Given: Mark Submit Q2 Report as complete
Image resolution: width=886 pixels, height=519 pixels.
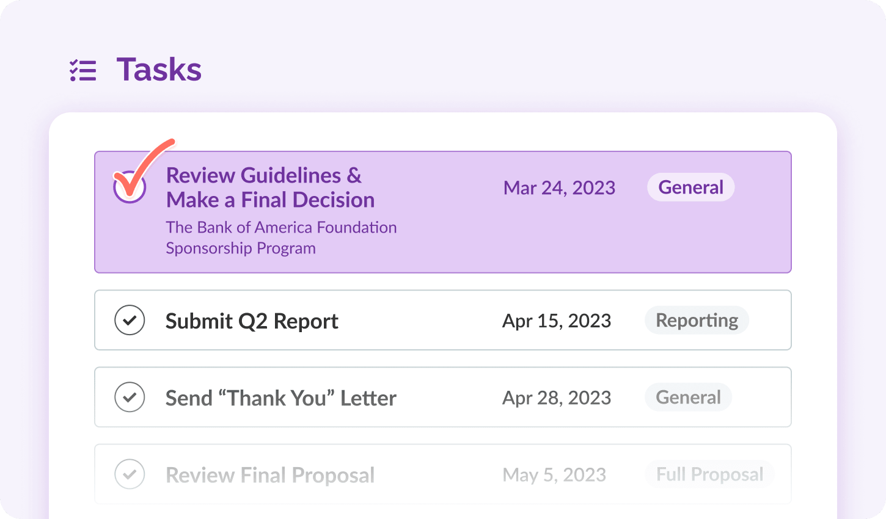Looking at the screenshot, I should pyautogui.click(x=130, y=320).
